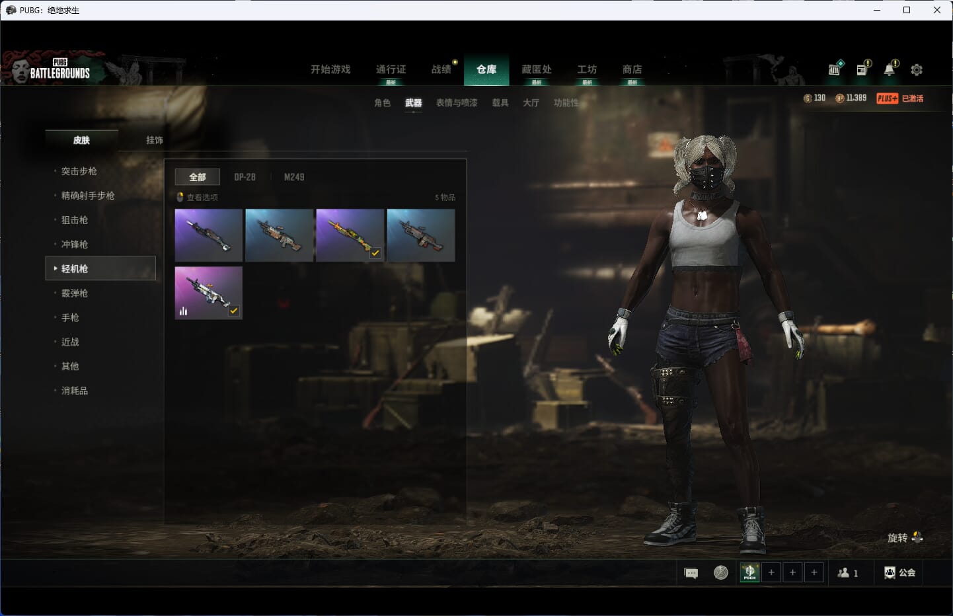Click the third plus teammate slot

tap(814, 572)
